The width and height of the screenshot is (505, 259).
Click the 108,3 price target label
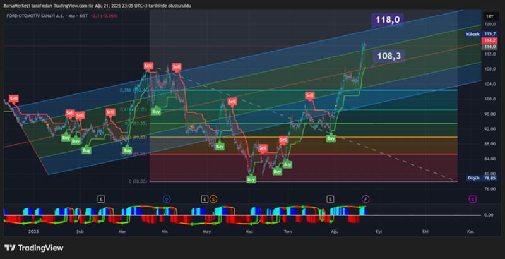point(389,56)
